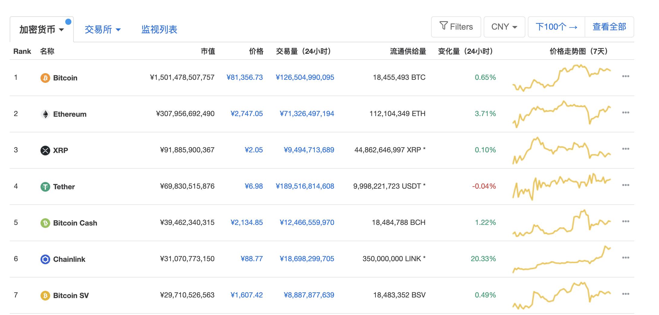Click Chainlink volume ¥18,698,299,705
The height and width of the screenshot is (315, 659).
point(307,259)
